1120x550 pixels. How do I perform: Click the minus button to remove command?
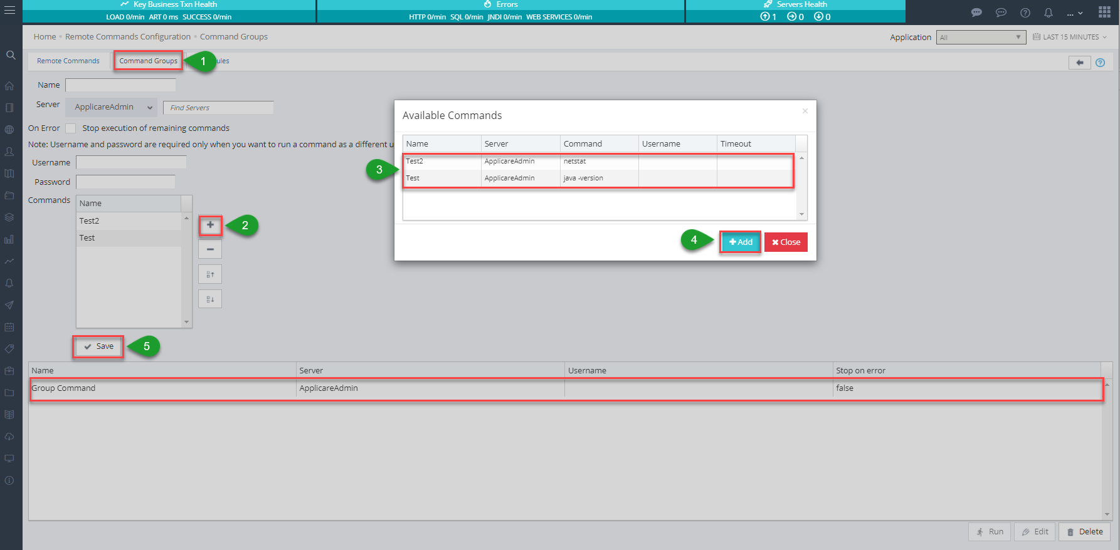[x=210, y=249]
